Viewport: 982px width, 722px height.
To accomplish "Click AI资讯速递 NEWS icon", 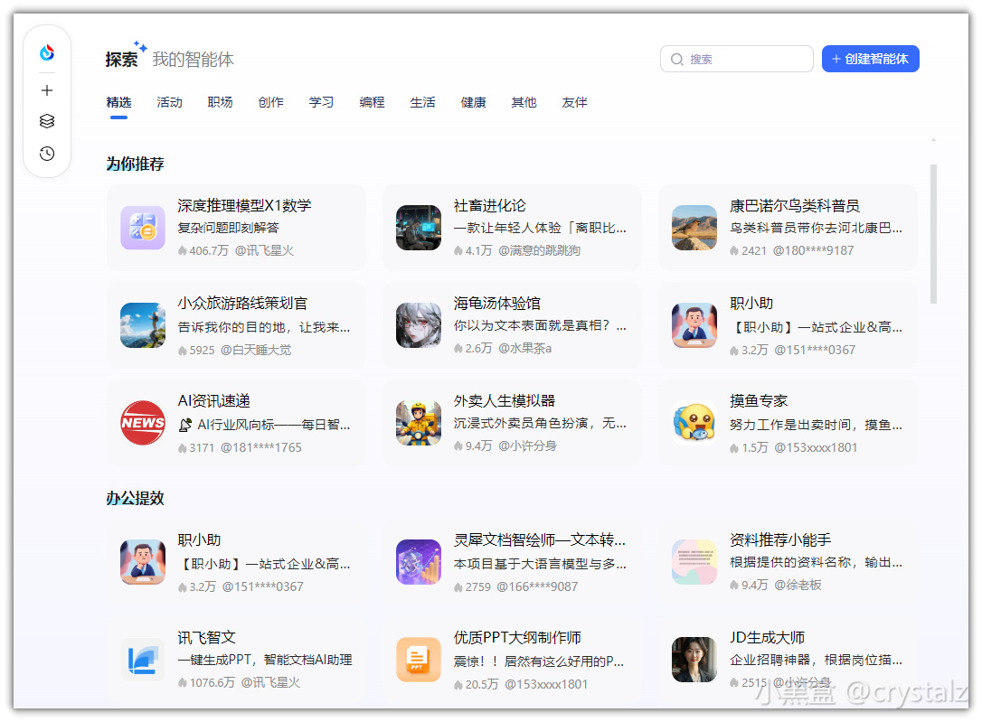I will [x=143, y=423].
